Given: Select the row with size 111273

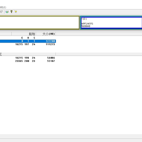Looking at the screenshot, I should (28, 45).
